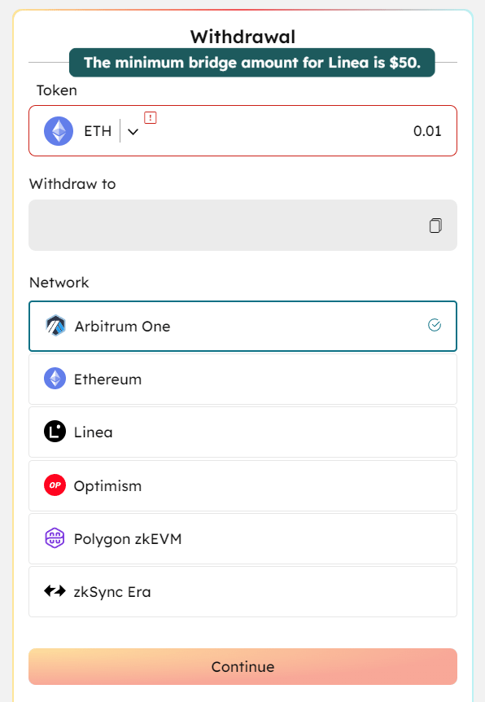Click the Arbitrum One logo icon

[55, 326]
